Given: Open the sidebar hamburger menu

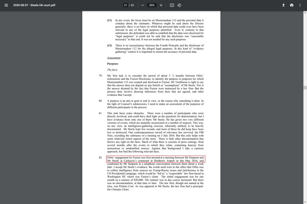Looking at the screenshot, I should (6, 5).
